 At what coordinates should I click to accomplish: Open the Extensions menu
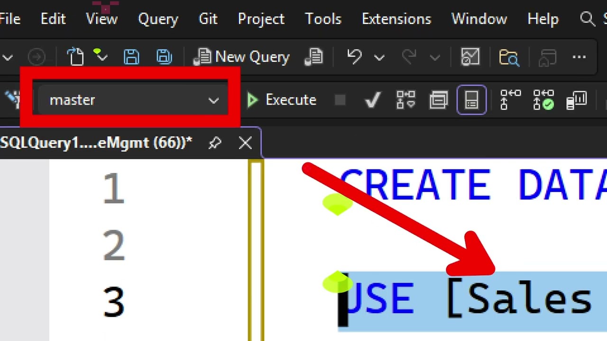(x=396, y=19)
